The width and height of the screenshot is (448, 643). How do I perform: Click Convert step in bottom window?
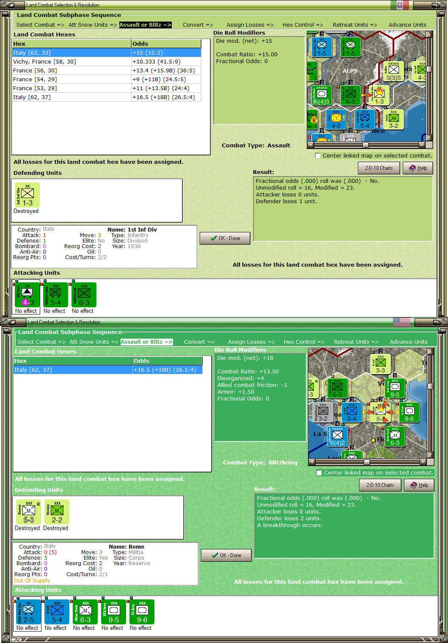199,342
